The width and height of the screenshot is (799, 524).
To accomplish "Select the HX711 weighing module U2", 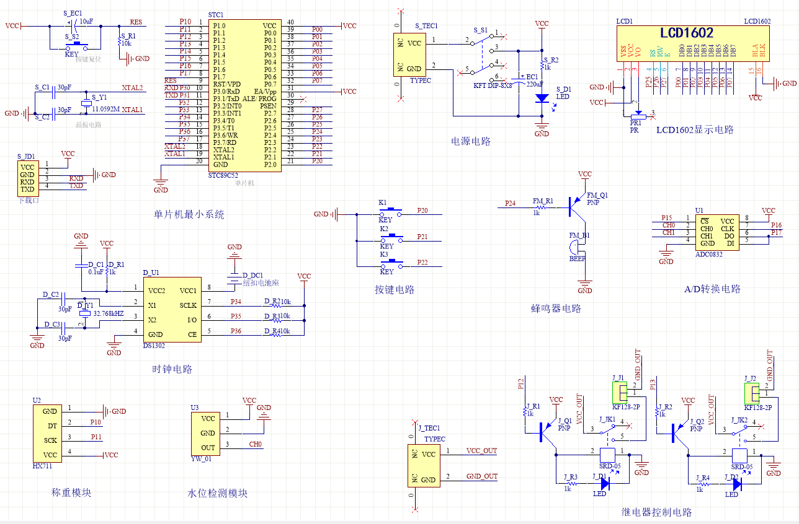I will pyautogui.click(x=48, y=433).
